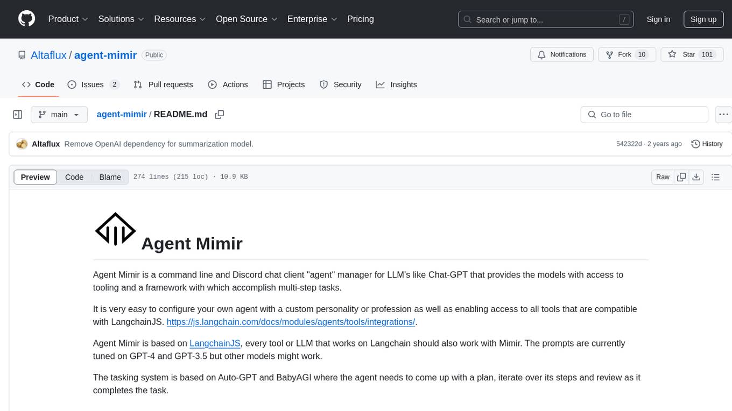Click the fork count 10

pyautogui.click(x=641, y=55)
